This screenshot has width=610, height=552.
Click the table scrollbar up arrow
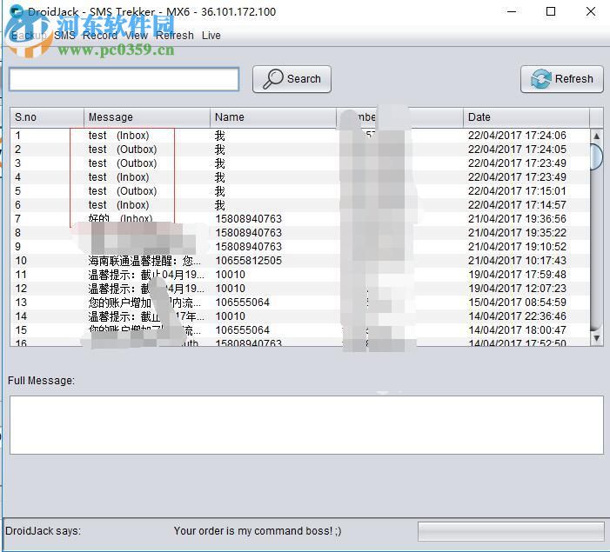(596, 136)
